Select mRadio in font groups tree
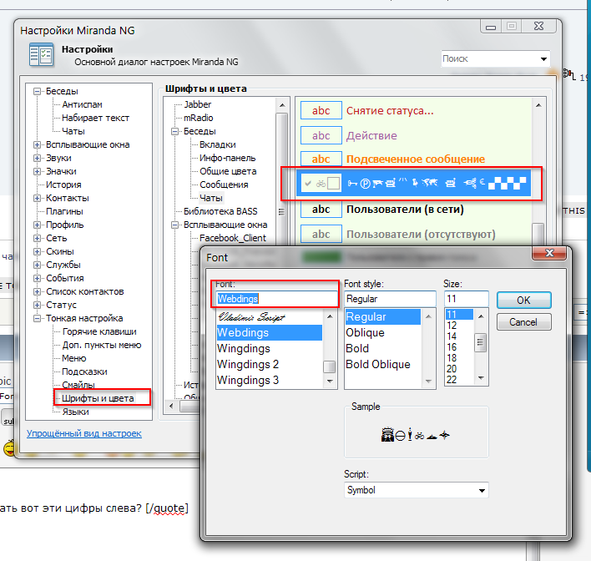Image resolution: width=591 pixels, height=561 pixels. point(199,118)
